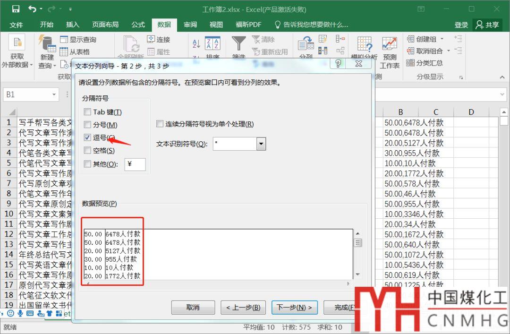The width and height of the screenshot is (510, 334).
Task: Click the Sort A to Z icon
Action: click(x=196, y=43)
